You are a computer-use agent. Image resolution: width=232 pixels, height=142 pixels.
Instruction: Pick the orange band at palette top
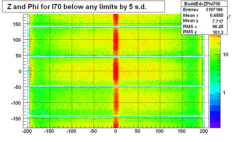215,36
